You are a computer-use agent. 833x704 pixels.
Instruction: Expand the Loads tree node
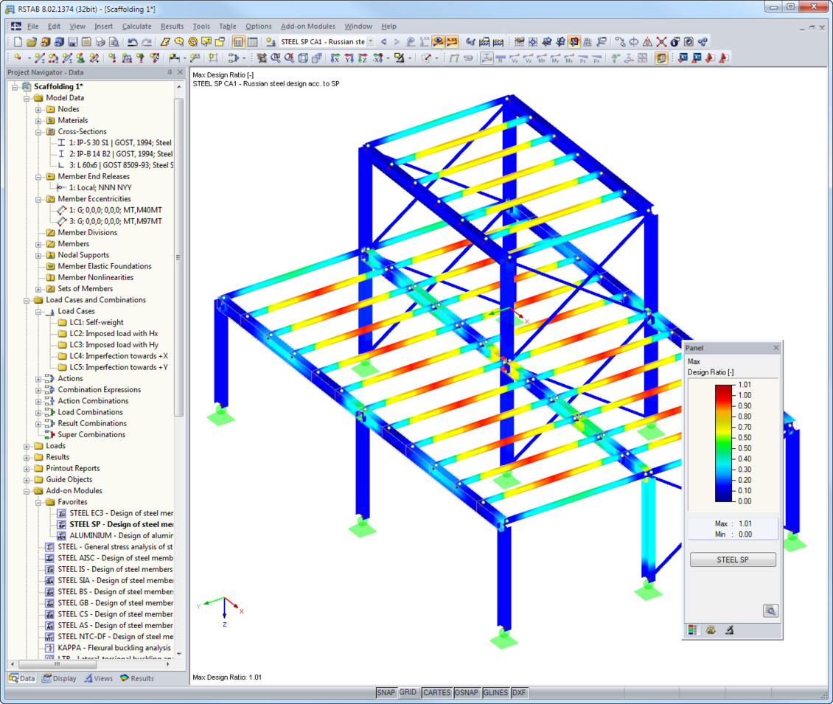pos(27,446)
